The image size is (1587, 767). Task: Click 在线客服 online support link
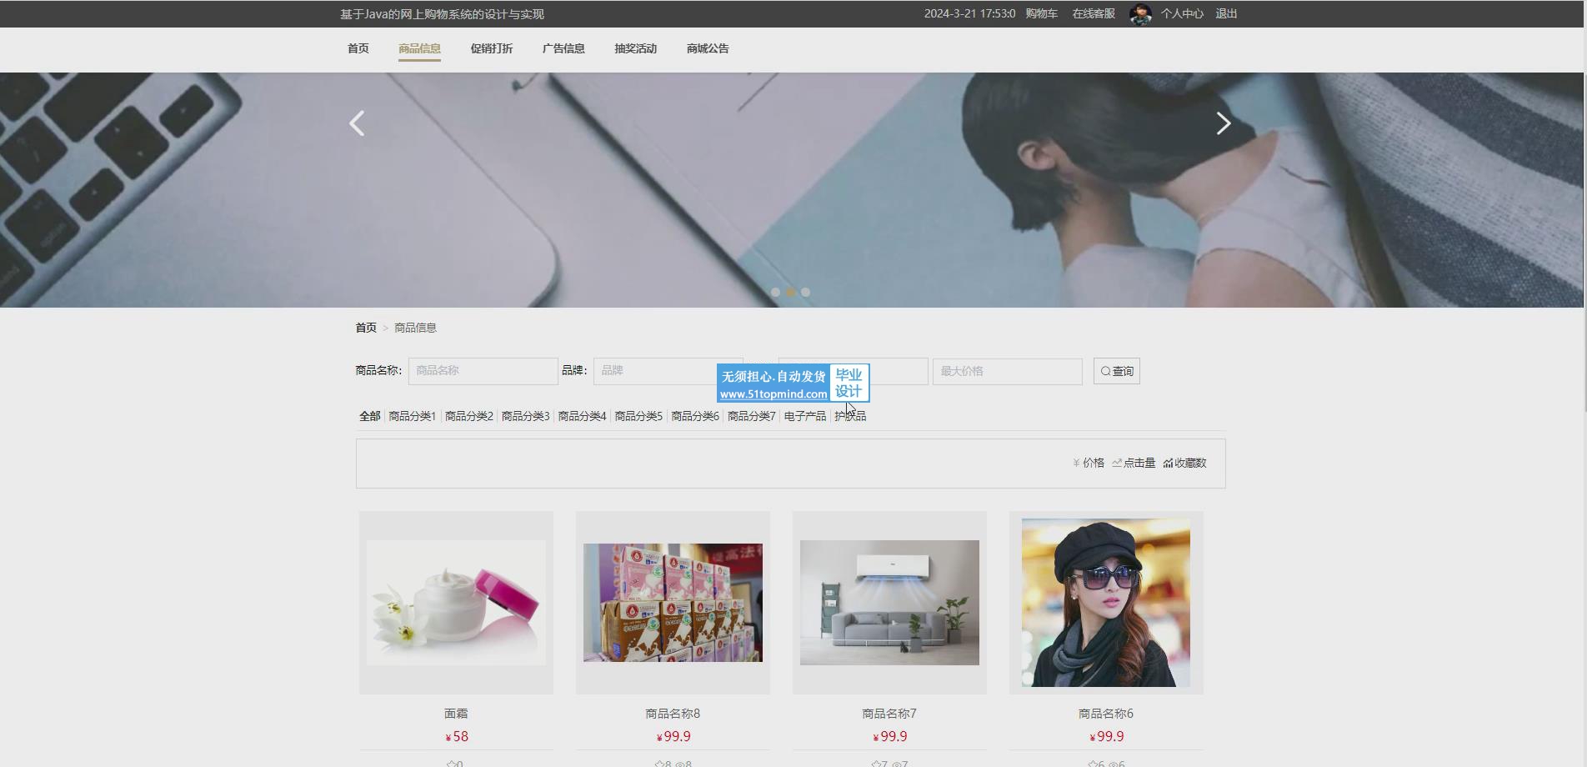[1093, 13]
